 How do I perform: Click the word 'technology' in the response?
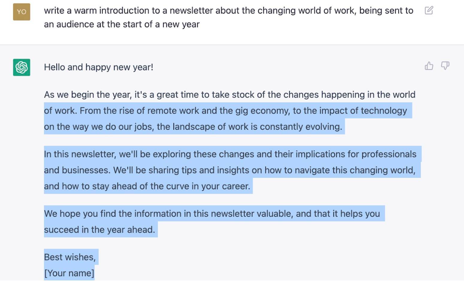click(384, 111)
